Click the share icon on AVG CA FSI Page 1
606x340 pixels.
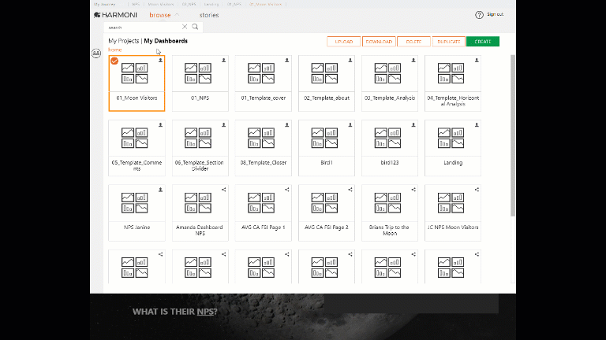coord(287,190)
